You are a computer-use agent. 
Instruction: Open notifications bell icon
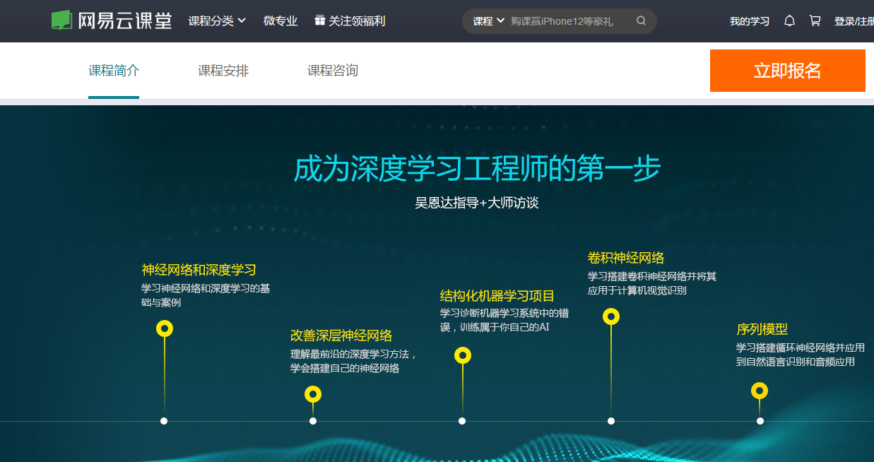click(790, 21)
